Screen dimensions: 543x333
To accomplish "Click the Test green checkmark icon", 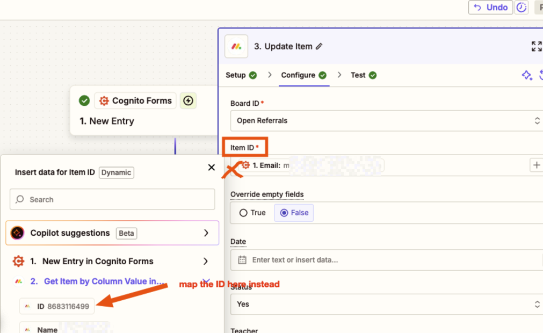I will point(373,75).
